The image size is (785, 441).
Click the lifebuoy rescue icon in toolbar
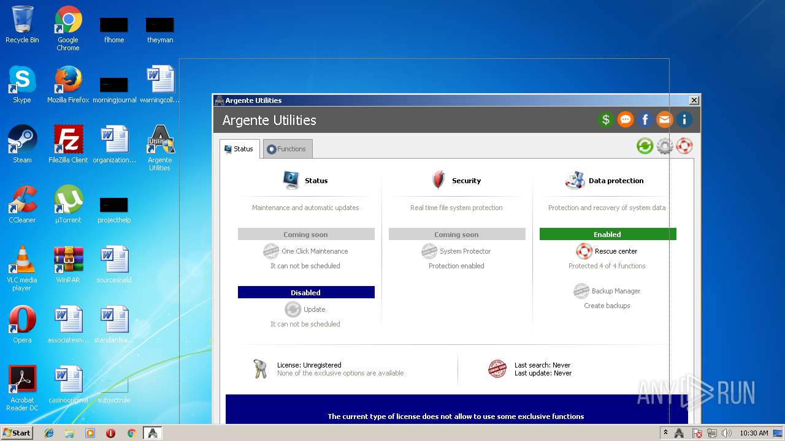(x=684, y=146)
